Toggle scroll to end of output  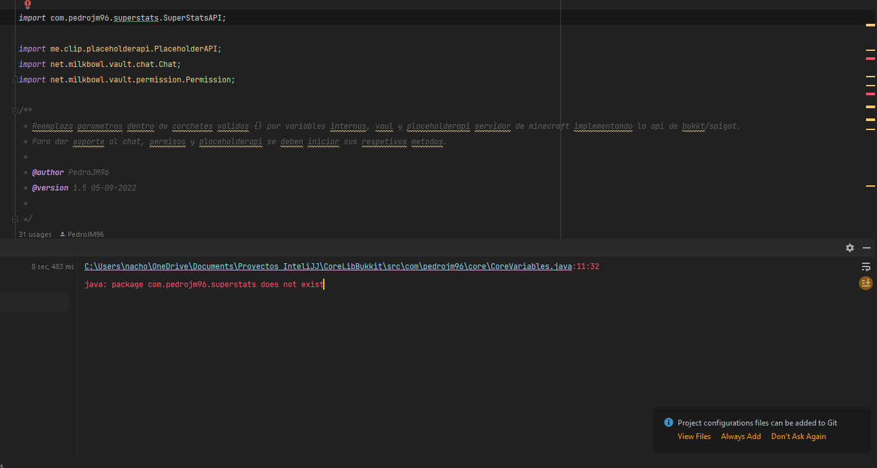(x=866, y=283)
